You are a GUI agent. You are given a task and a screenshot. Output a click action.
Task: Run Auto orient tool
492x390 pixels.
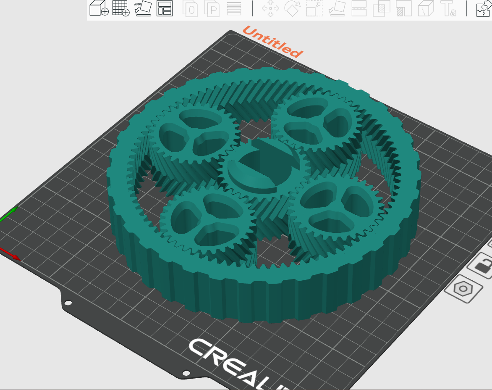[x=143, y=8]
